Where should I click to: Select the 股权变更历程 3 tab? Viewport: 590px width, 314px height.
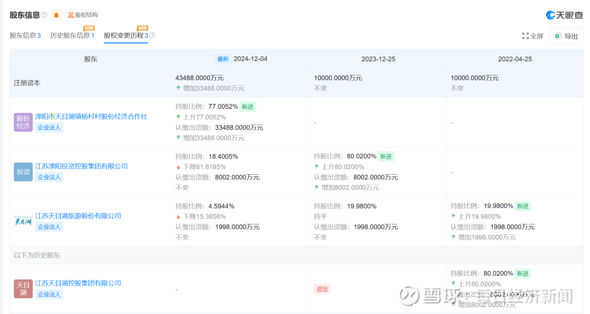[x=126, y=35]
